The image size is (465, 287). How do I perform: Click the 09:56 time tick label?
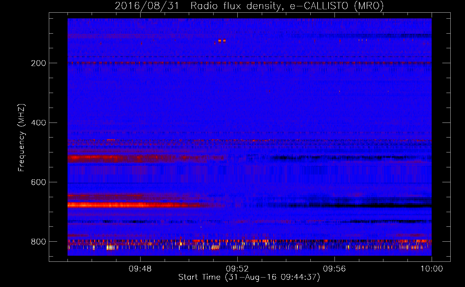coord(334,269)
